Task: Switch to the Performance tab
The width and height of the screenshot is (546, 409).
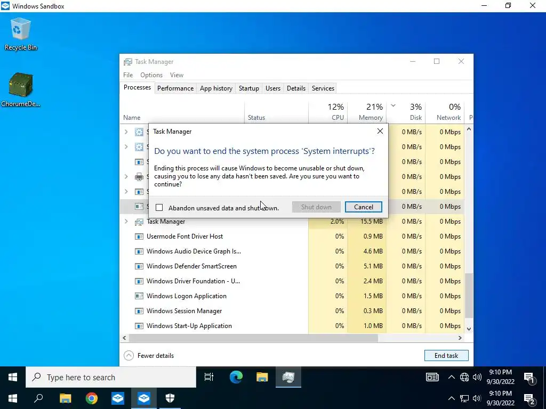Action: 175,88
